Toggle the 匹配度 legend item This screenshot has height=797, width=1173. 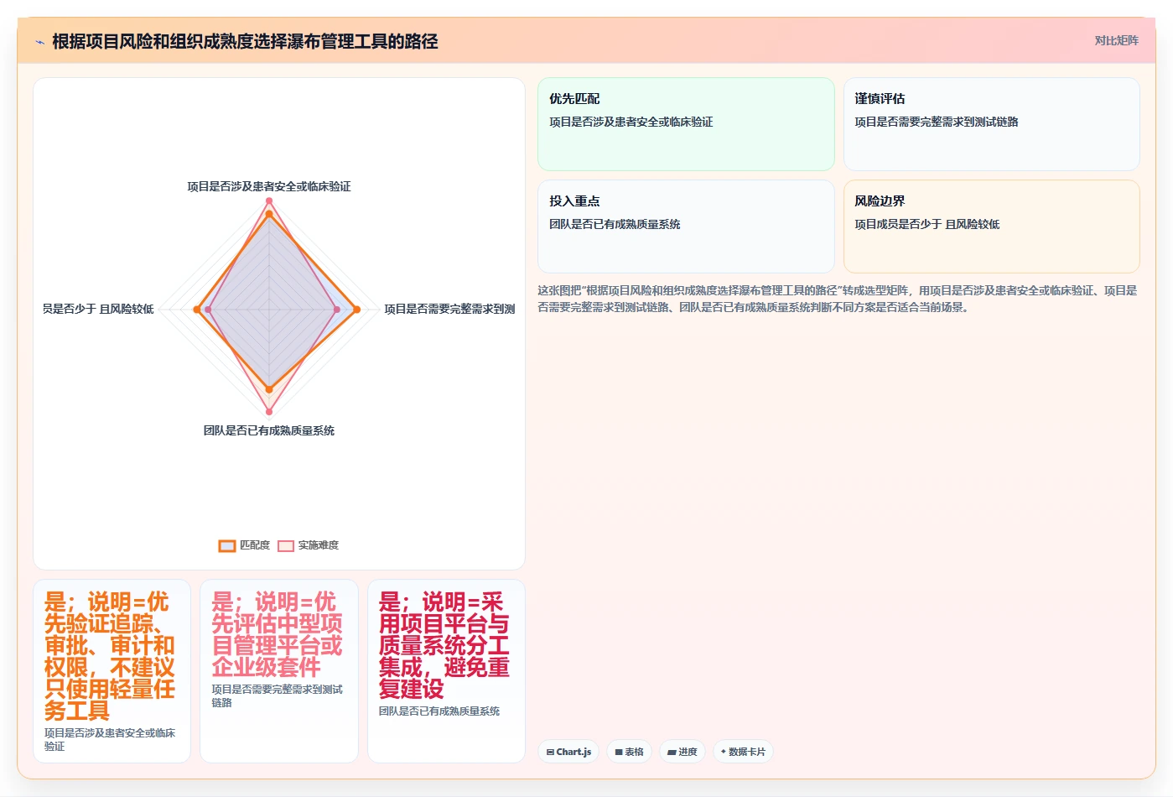click(x=245, y=545)
